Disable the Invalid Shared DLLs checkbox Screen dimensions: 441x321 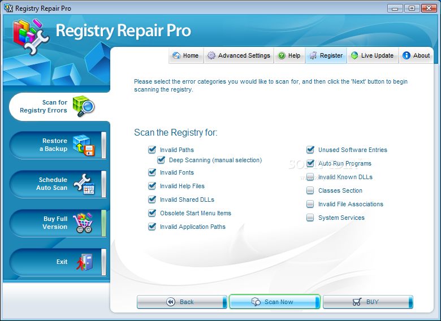(152, 199)
